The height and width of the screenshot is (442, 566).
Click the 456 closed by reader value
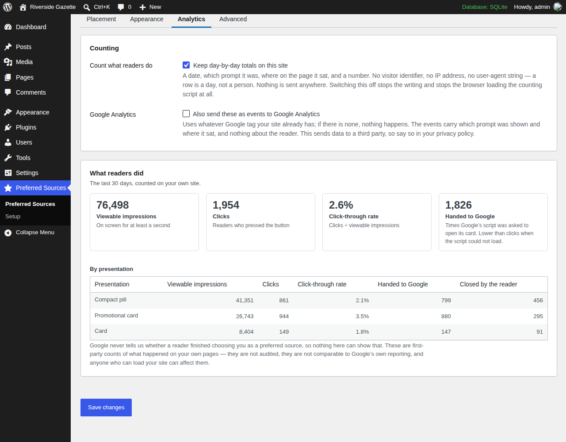point(538,301)
